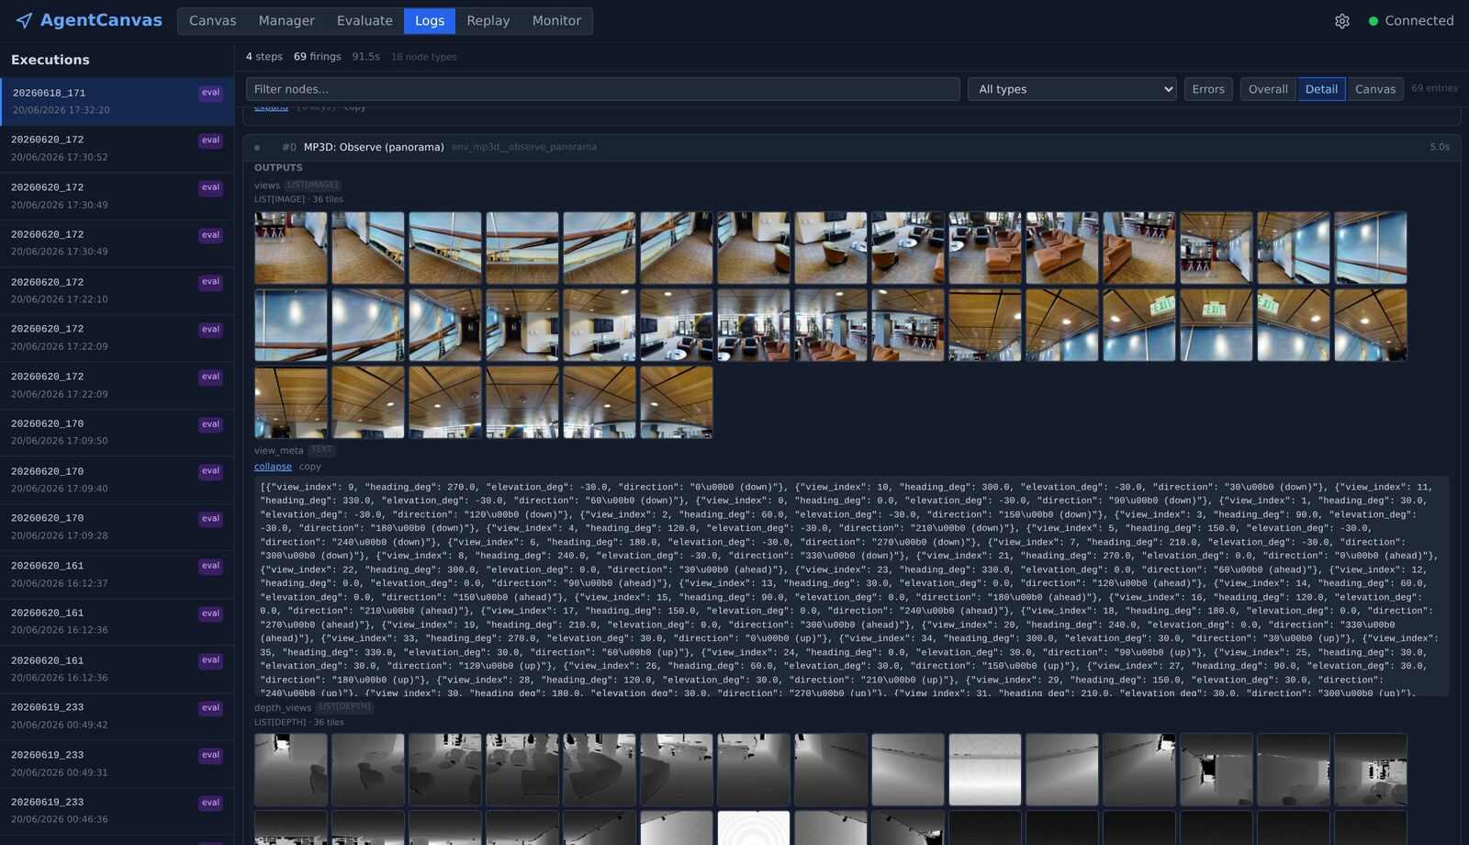This screenshot has height=845, width=1469.
Task: Select execution 20260620_170 at 17:09:50
Action: (117, 433)
